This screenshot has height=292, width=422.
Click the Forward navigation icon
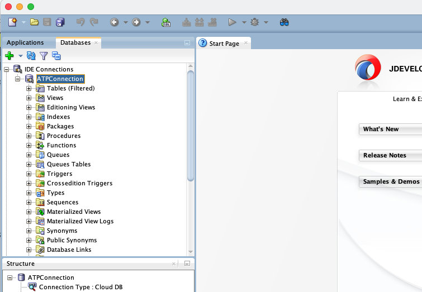(136, 22)
